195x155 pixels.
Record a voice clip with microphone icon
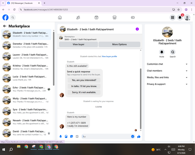click(60, 136)
